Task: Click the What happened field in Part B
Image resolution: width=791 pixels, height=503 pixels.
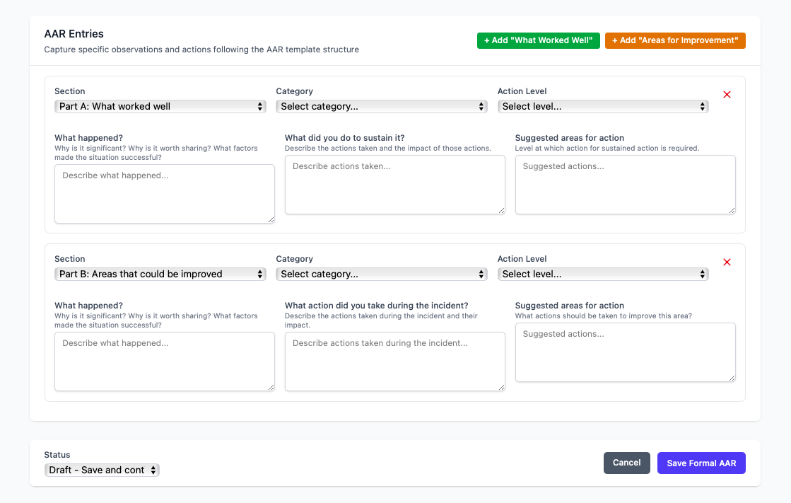Action: (164, 361)
